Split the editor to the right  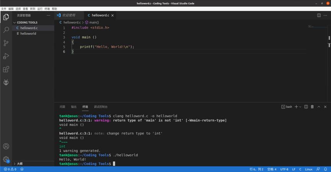pos(319,15)
